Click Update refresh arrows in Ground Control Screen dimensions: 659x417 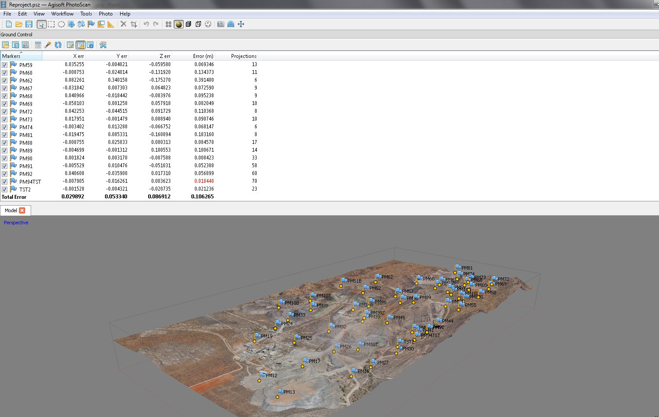(x=58, y=45)
